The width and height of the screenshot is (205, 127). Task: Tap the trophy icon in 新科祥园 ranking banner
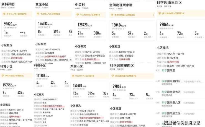coord(4,14)
